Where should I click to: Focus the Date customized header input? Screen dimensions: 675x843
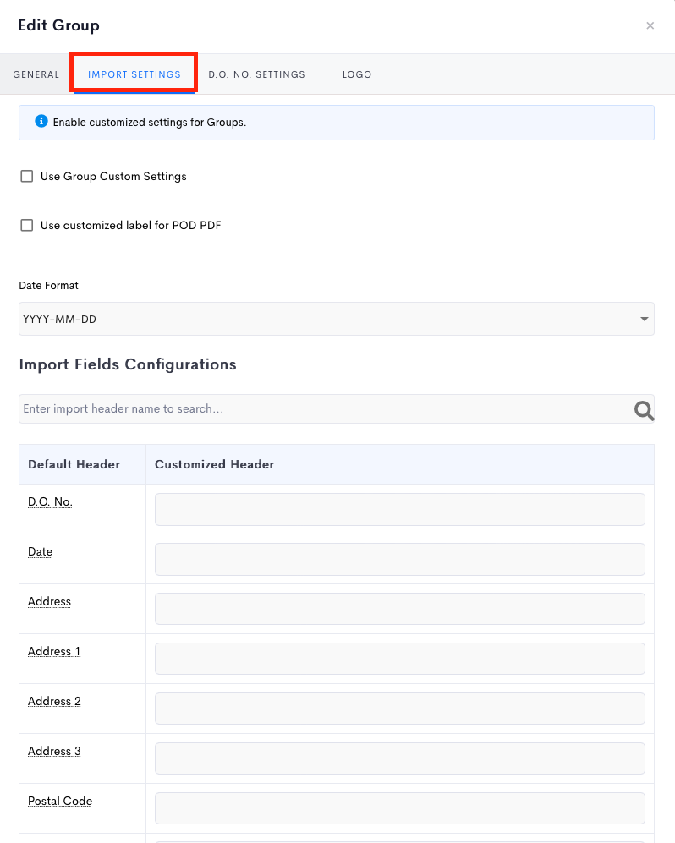(x=399, y=559)
